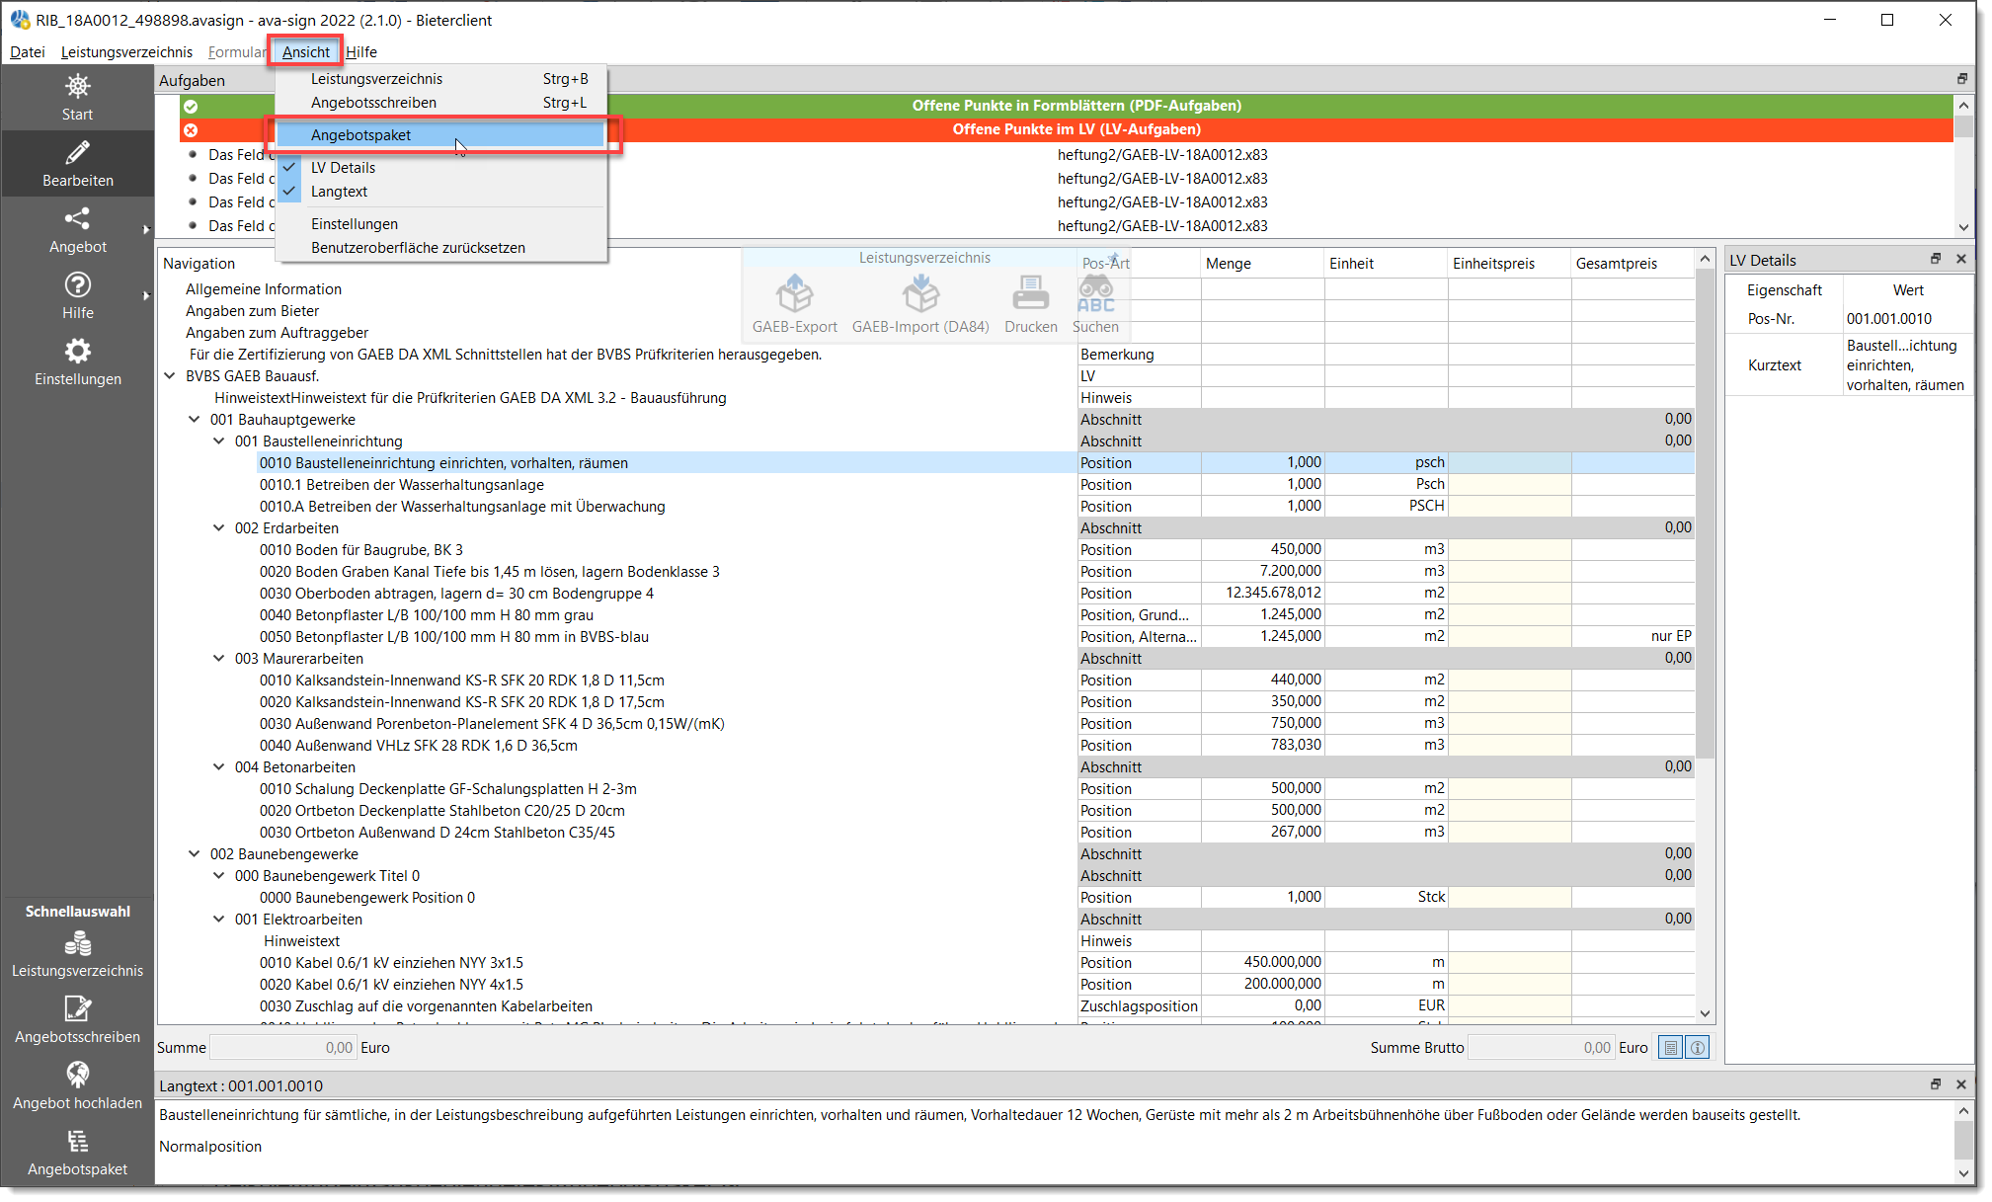Collapse 000 Baunebengewerk Titel 0 node
Screen dimensions: 1992x1202
pos(219,875)
